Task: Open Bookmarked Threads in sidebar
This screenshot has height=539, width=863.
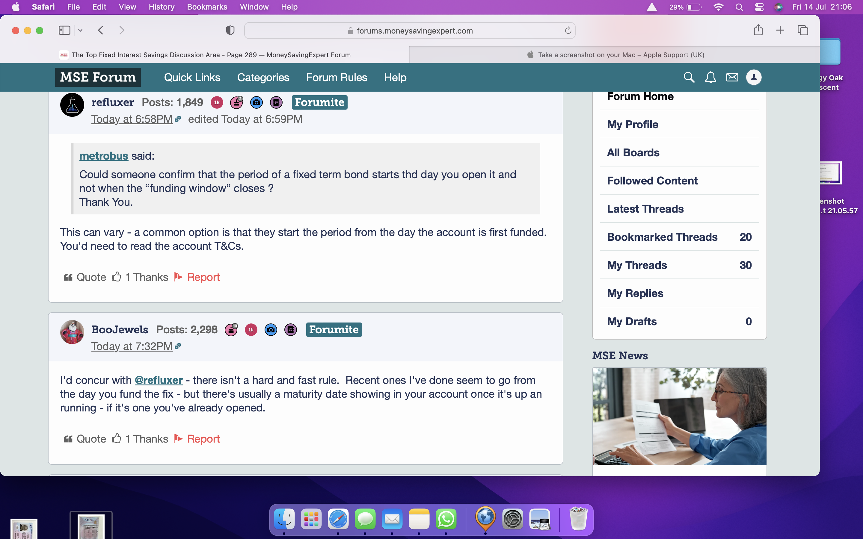Action: click(679, 237)
